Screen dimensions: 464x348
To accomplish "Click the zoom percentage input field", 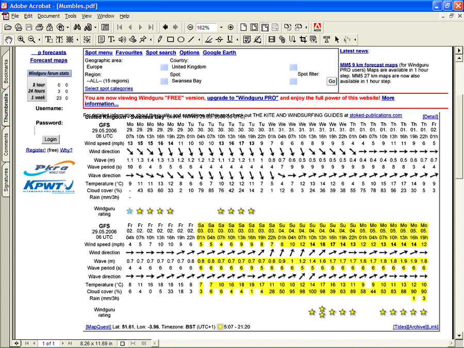I will point(206,27).
